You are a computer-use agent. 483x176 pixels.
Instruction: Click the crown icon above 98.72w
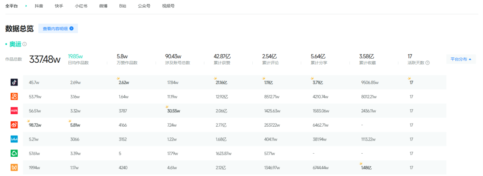(29, 121)
